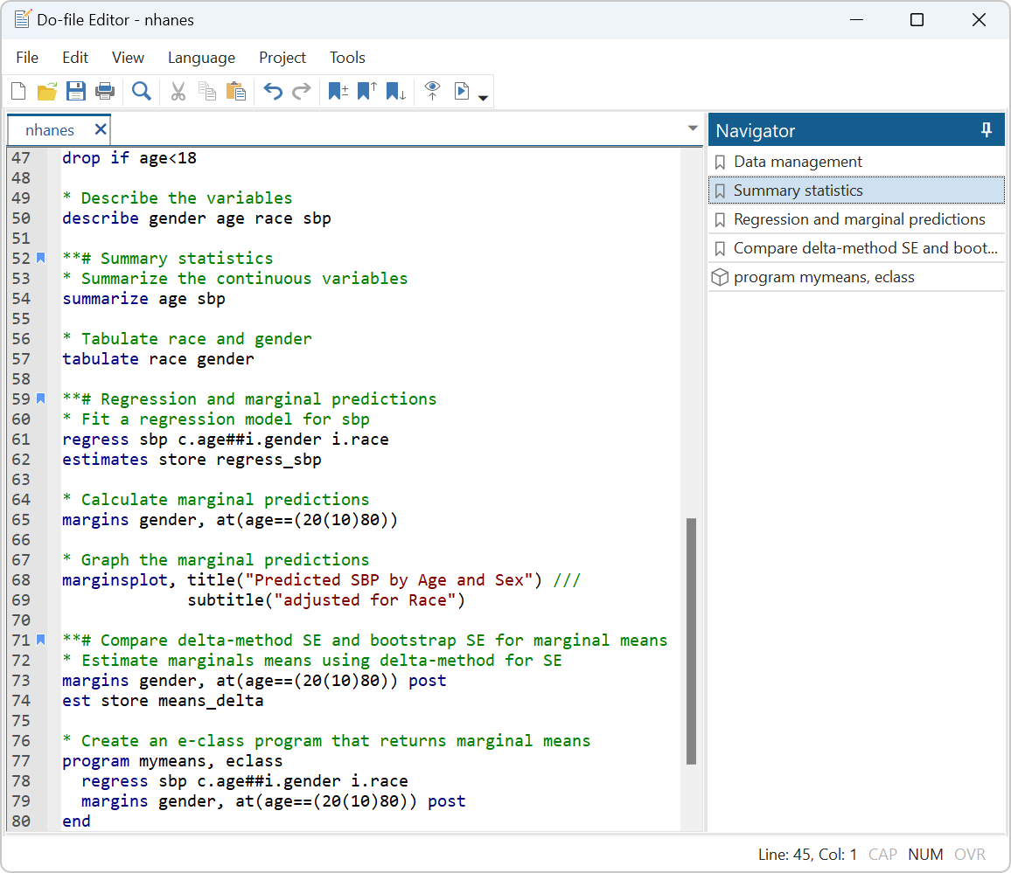
Task: Jump to the next bookmark
Action: [x=395, y=91]
